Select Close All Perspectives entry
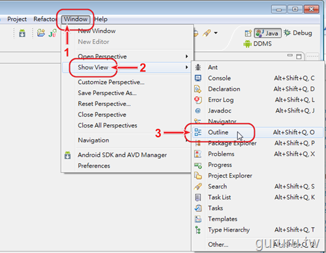Screen dimensions: 326x253 [x=127, y=126]
